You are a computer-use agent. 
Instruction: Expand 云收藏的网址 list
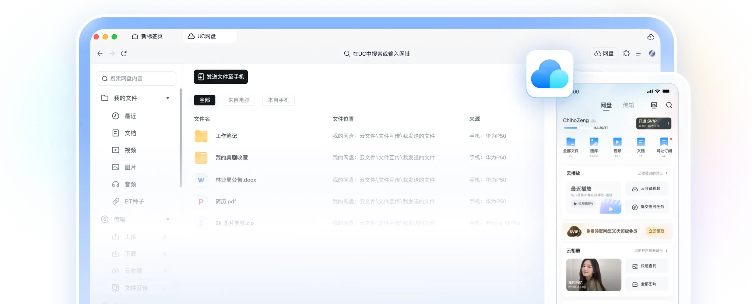(x=652, y=173)
